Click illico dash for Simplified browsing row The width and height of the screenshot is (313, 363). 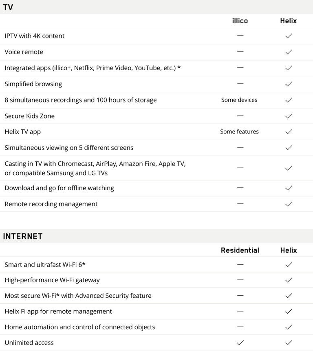[x=240, y=84]
